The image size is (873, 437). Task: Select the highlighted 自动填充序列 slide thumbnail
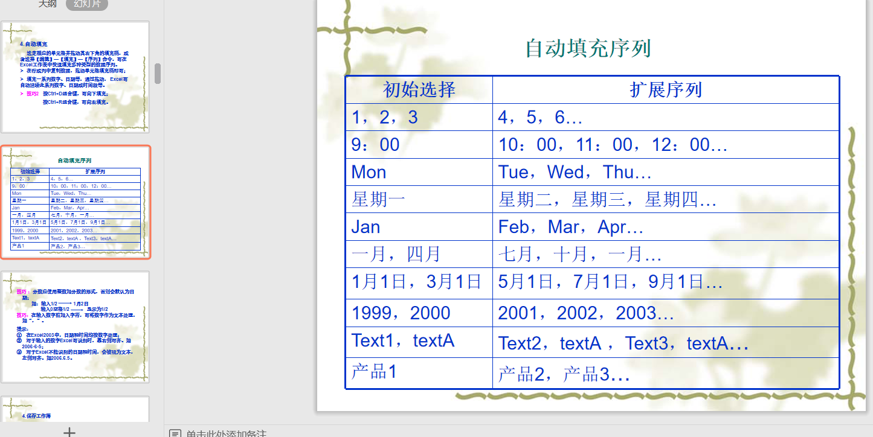click(x=75, y=201)
